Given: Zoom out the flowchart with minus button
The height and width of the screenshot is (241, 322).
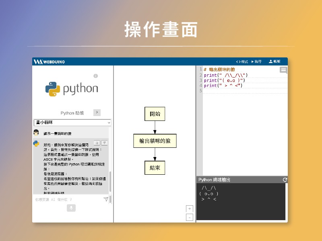Looking at the screenshot, I should [190, 217].
